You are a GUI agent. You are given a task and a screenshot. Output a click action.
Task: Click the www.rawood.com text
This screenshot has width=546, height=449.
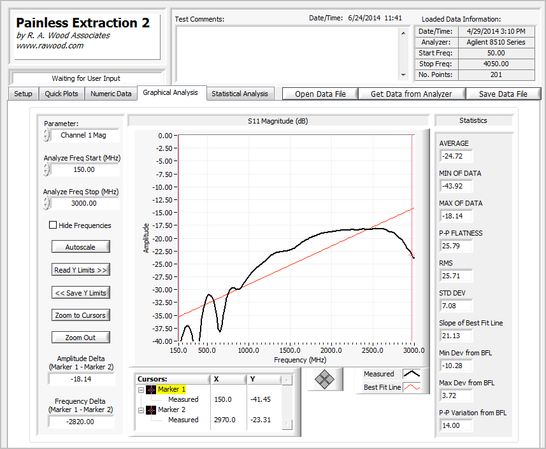pyautogui.click(x=50, y=46)
